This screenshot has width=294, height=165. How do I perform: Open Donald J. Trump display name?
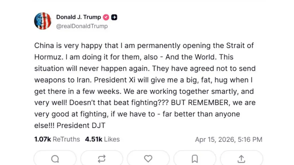click(78, 17)
